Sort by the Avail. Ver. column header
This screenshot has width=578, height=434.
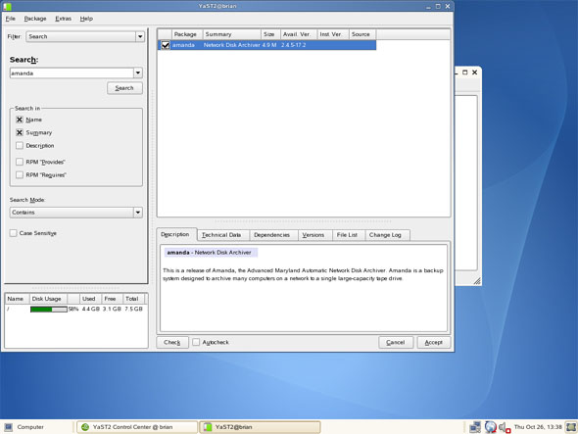(299, 34)
